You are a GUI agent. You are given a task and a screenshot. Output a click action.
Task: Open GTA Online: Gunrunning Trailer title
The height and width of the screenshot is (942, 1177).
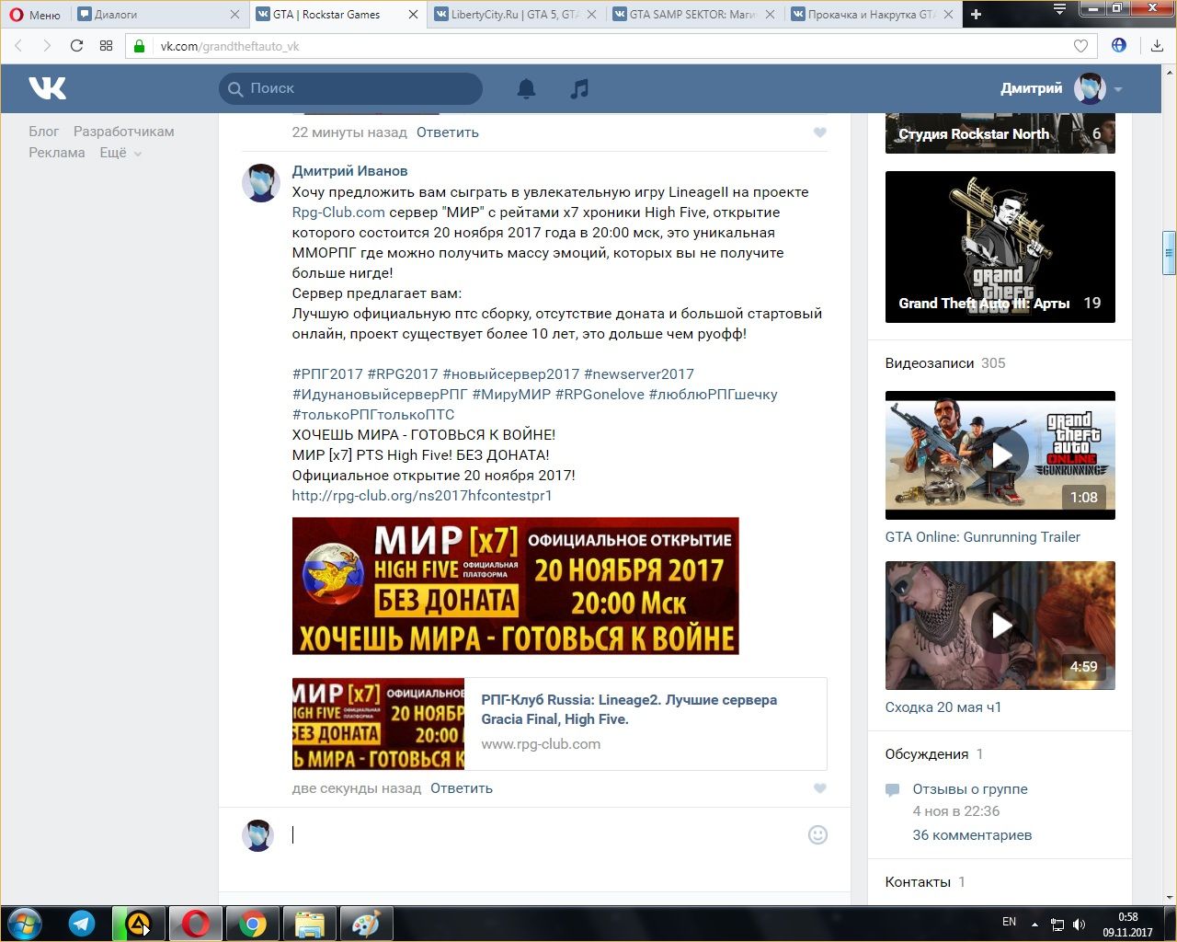point(983,537)
